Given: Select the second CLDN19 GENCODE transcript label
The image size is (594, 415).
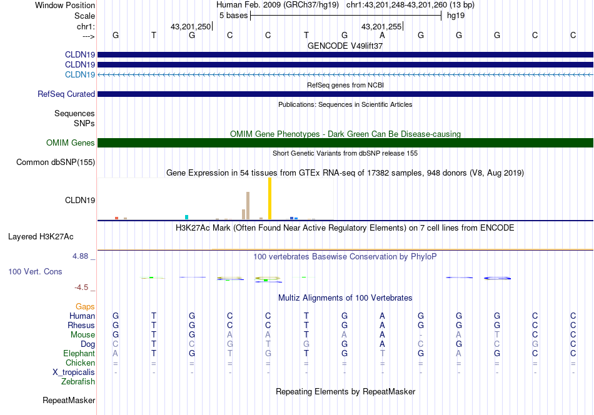Looking at the screenshot, I should point(80,64).
